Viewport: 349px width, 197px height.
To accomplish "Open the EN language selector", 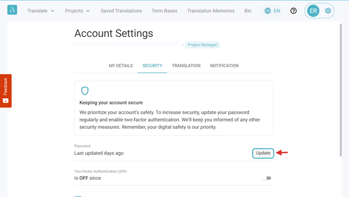I will pos(272,11).
